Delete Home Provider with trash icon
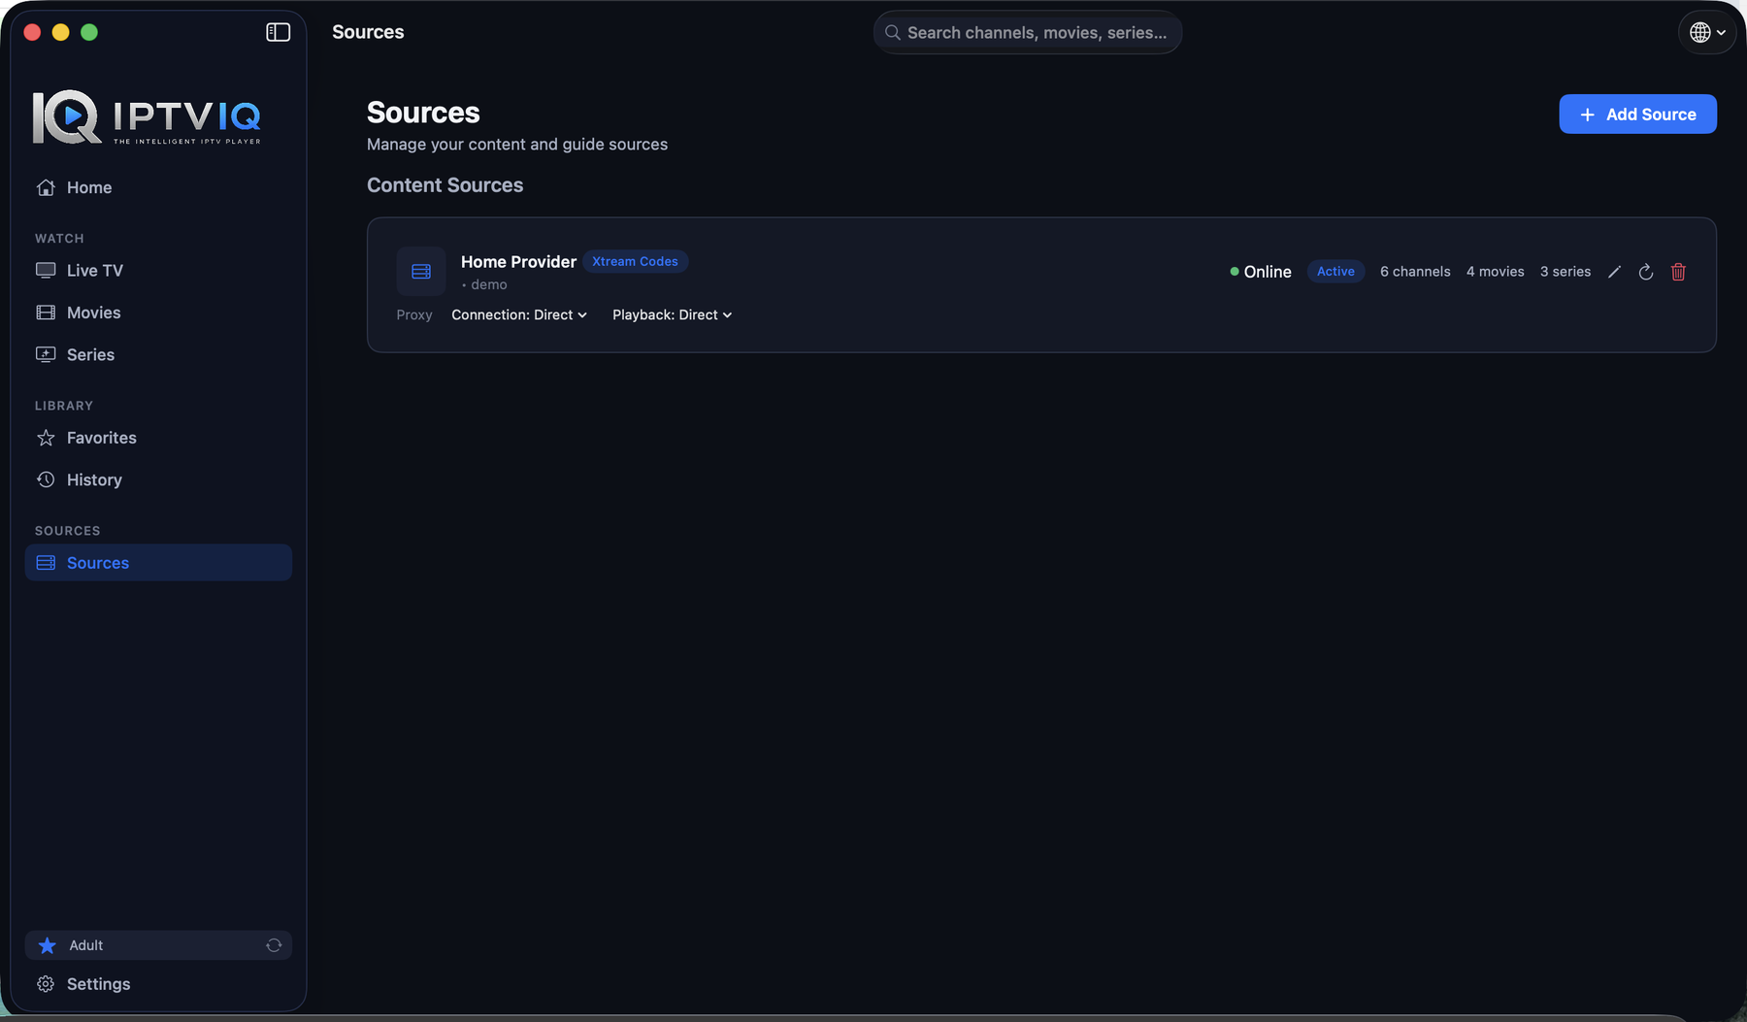This screenshot has width=1747, height=1022. [x=1678, y=272]
